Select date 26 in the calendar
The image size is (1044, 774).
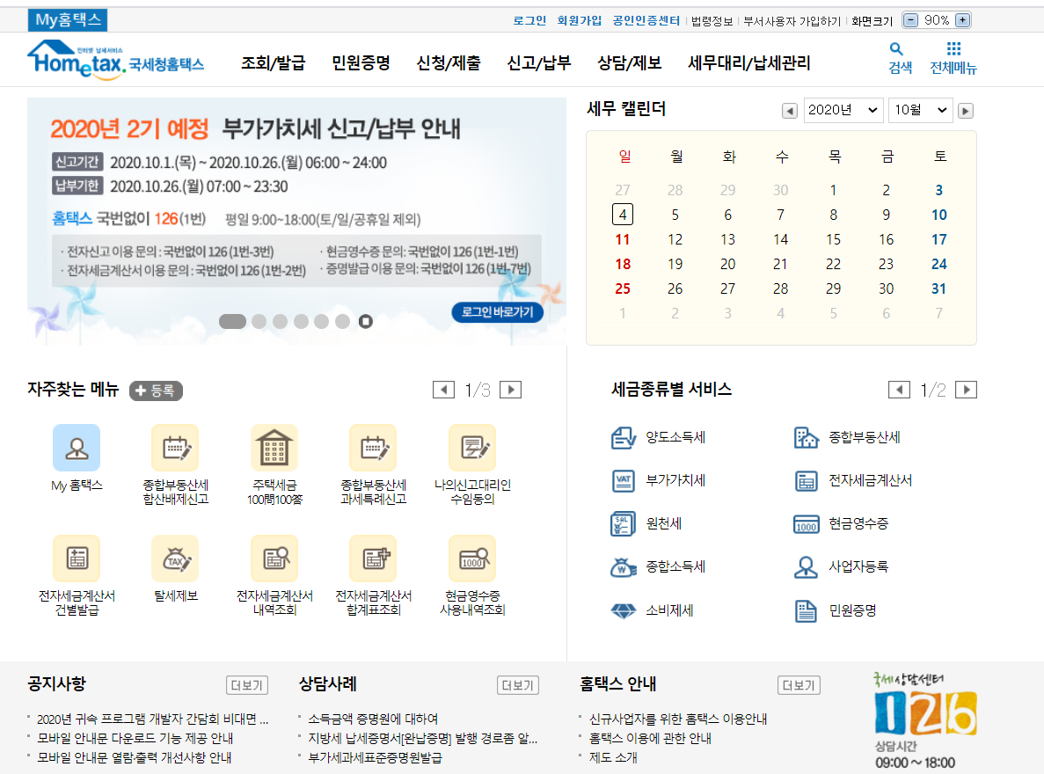click(x=675, y=288)
